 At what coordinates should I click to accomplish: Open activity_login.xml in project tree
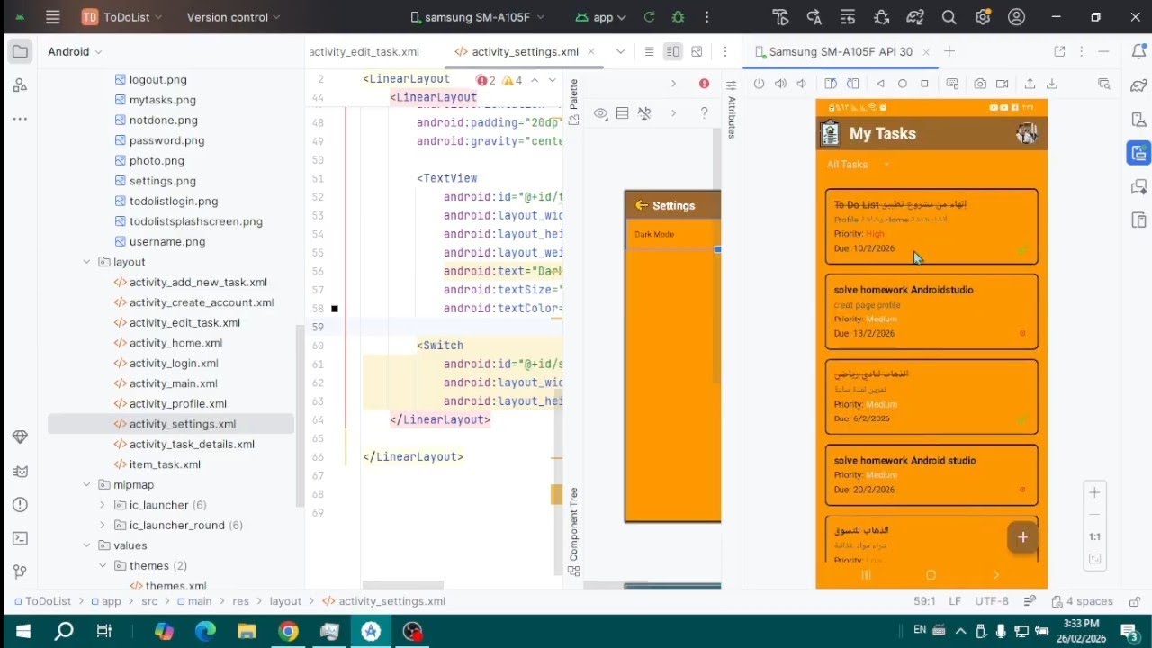[x=174, y=364]
